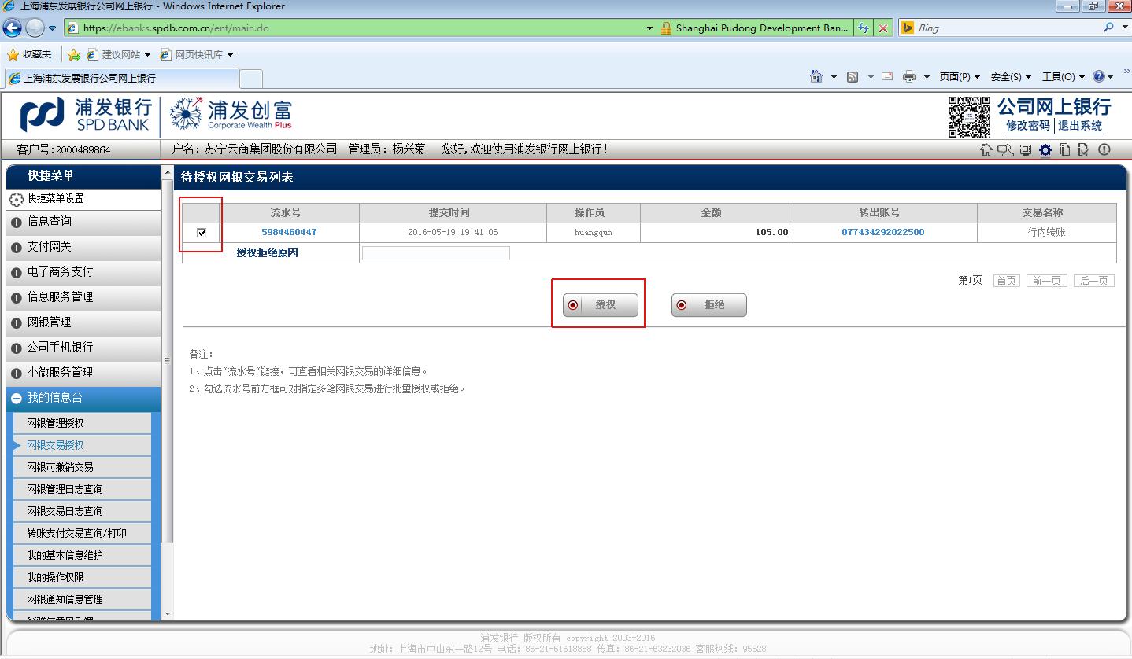The height and width of the screenshot is (659, 1132).
Task: Collapse 我的信息台 sidebar section
Action: (83, 398)
